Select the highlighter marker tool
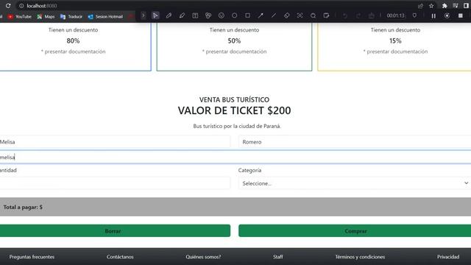The image size is (471, 265). tap(182, 15)
